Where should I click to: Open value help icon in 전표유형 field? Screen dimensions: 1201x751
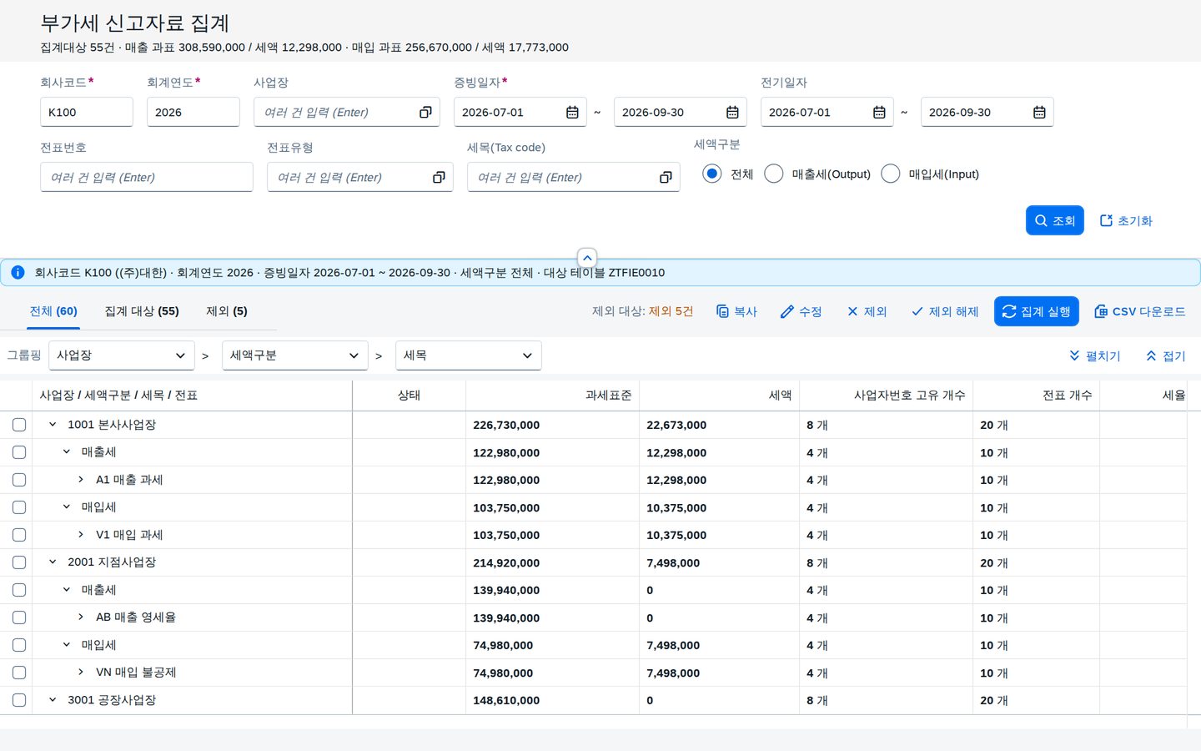pyautogui.click(x=439, y=177)
